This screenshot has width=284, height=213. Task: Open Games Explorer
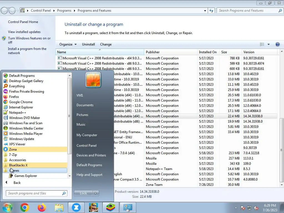(x=26, y=176)
